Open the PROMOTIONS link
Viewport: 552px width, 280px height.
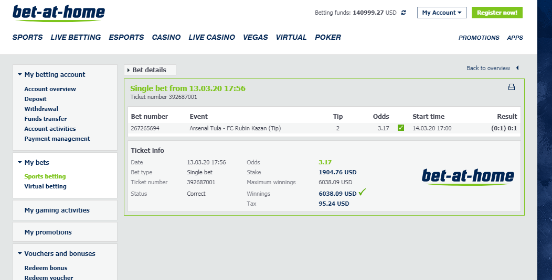point(479,38)
